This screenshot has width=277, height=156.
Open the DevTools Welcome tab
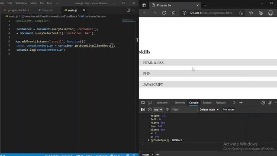pyautogui.click(x=162, y=103)
